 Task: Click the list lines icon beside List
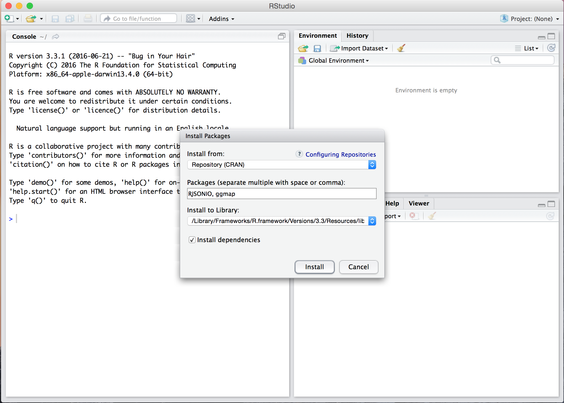(x=518, y=48)
